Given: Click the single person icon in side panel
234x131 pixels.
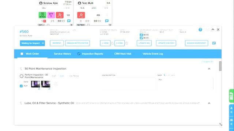Looking at the screenshot, I should click(x=231, y=108).
